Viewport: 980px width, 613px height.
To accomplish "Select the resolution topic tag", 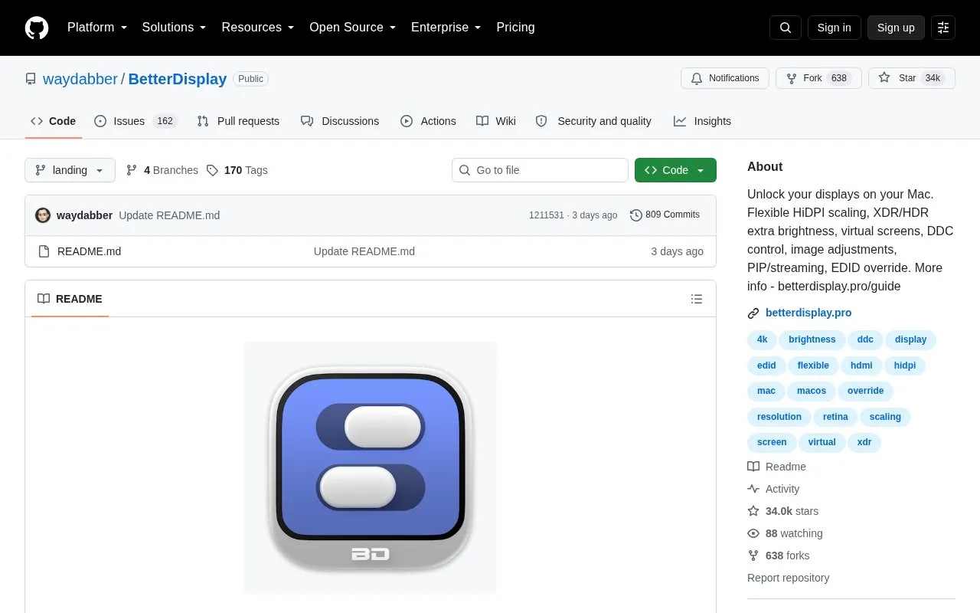I will tap(779, 417).
